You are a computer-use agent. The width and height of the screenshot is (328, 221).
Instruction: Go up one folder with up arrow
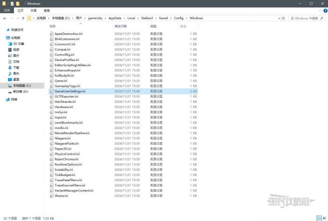point(23,18)
